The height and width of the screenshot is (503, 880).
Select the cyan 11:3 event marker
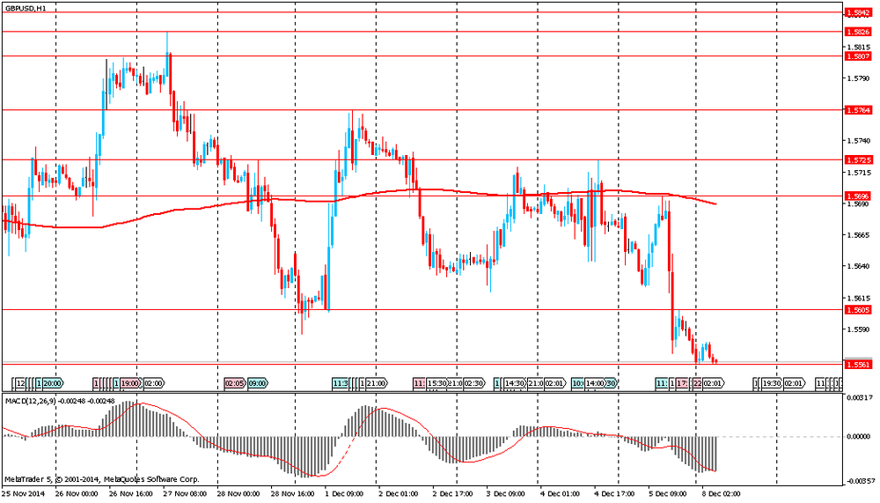[x=340, y=384]
